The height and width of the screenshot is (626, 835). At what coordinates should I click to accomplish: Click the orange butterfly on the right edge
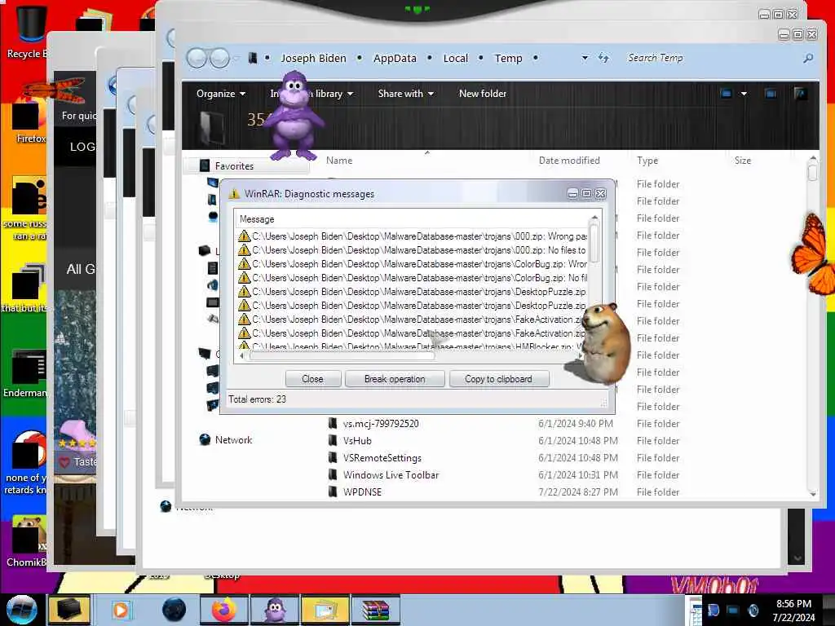(x=813, y=254)
